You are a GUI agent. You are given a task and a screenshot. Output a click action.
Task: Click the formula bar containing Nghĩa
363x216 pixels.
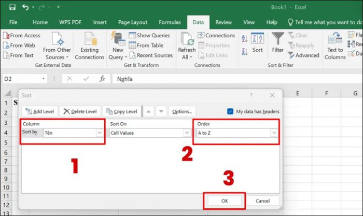(x=237, y=79)
